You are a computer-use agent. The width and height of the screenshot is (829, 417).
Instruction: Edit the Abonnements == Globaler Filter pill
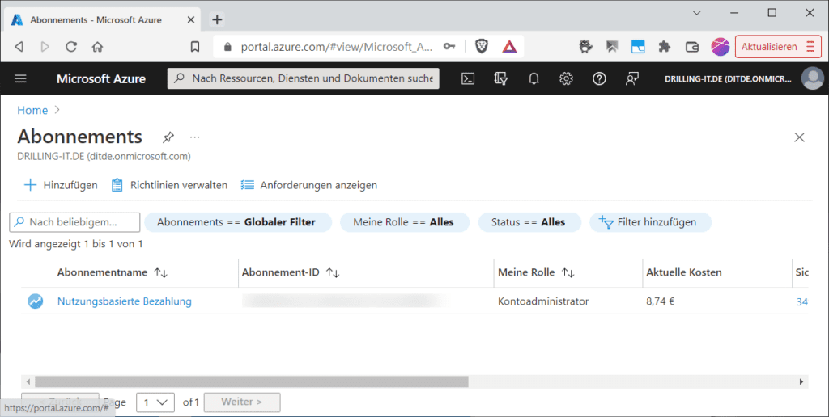pos(236,222)
